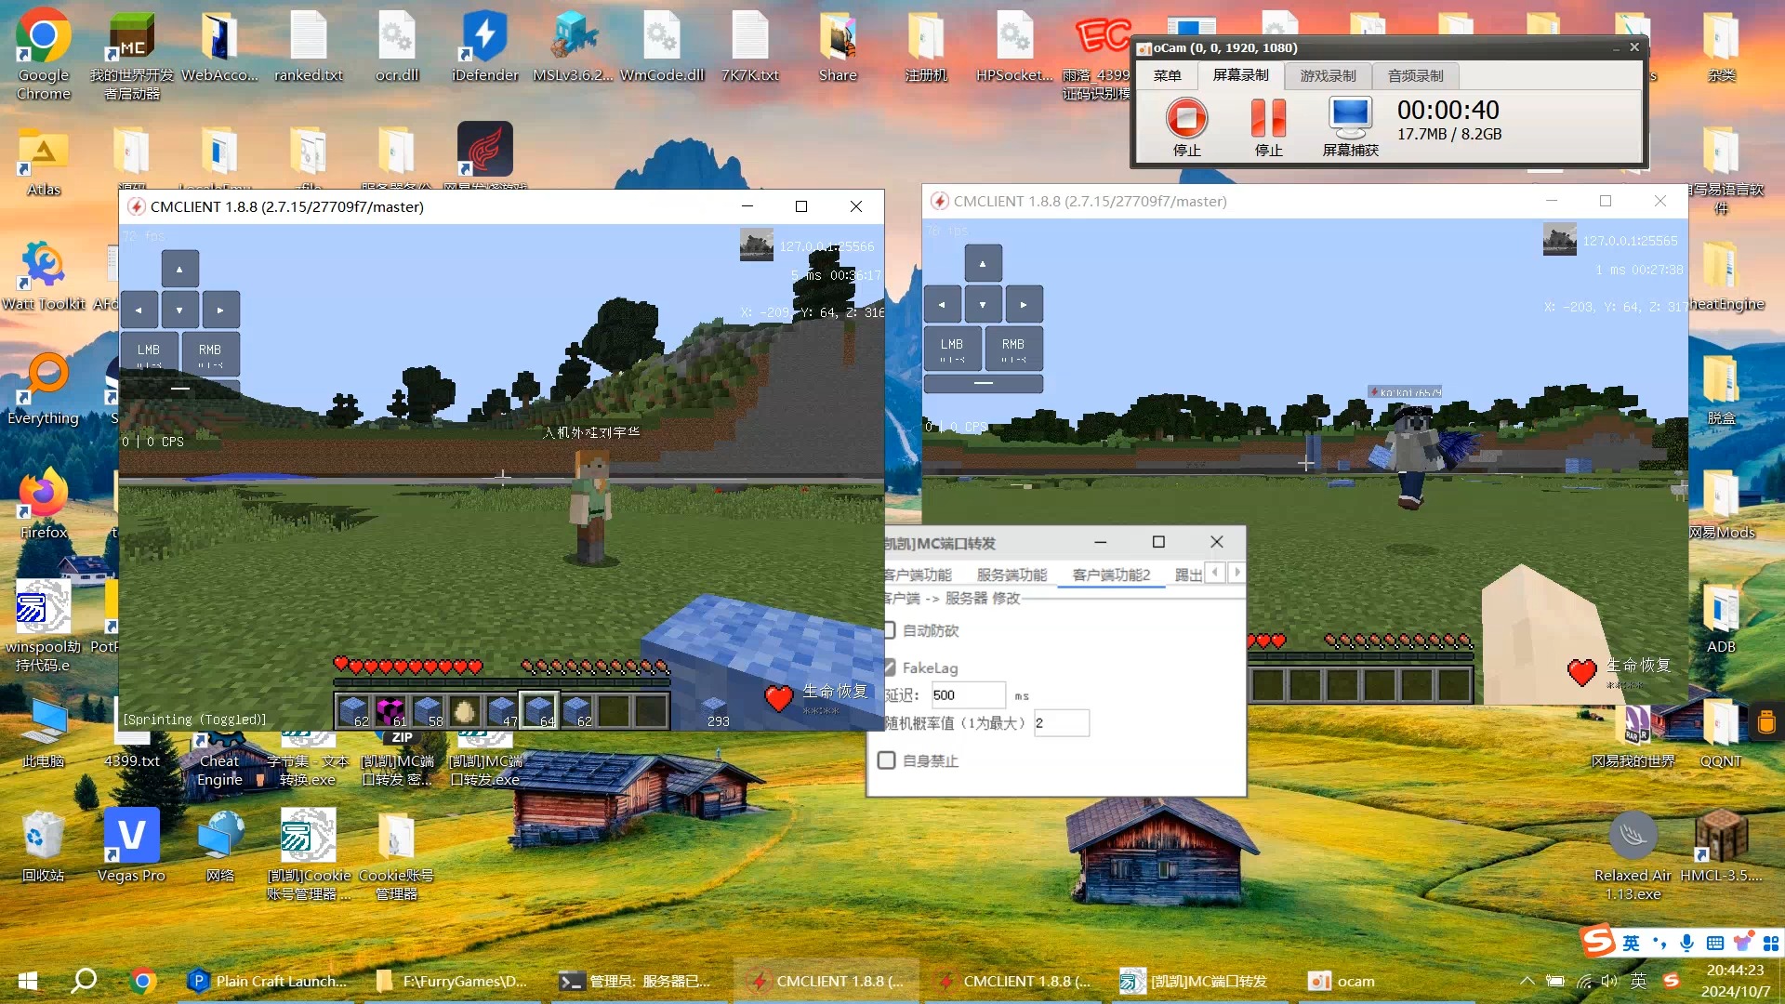Open the 菜单 menu in oCam
The height and width of the screenshot is (1004, 1785).
[x=1169, y=74]
